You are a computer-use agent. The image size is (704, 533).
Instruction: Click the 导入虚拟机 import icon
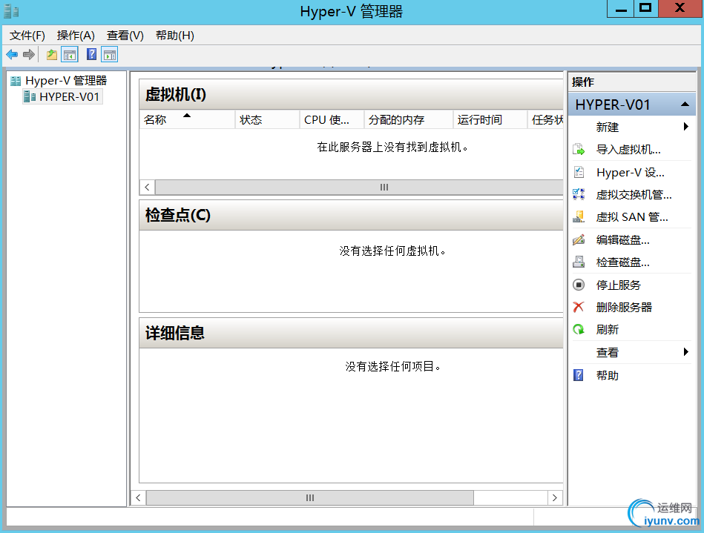(579, 150)
